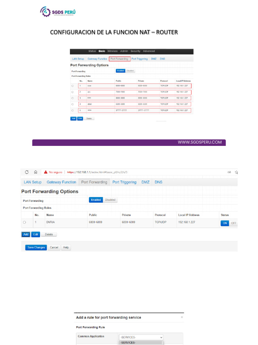The image size is (258, 345).
Task: Click the 'acs' name cell
Action: tap(89, 92)
